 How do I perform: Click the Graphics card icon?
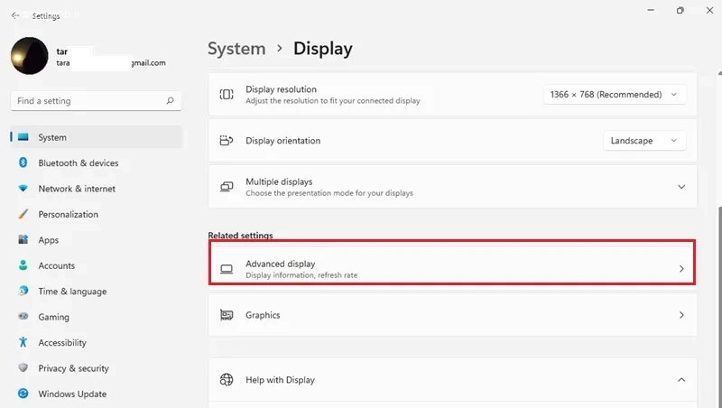tap(227, 315)
